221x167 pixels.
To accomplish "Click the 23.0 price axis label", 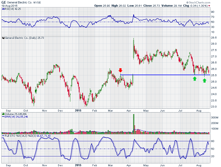I will 214,107.
